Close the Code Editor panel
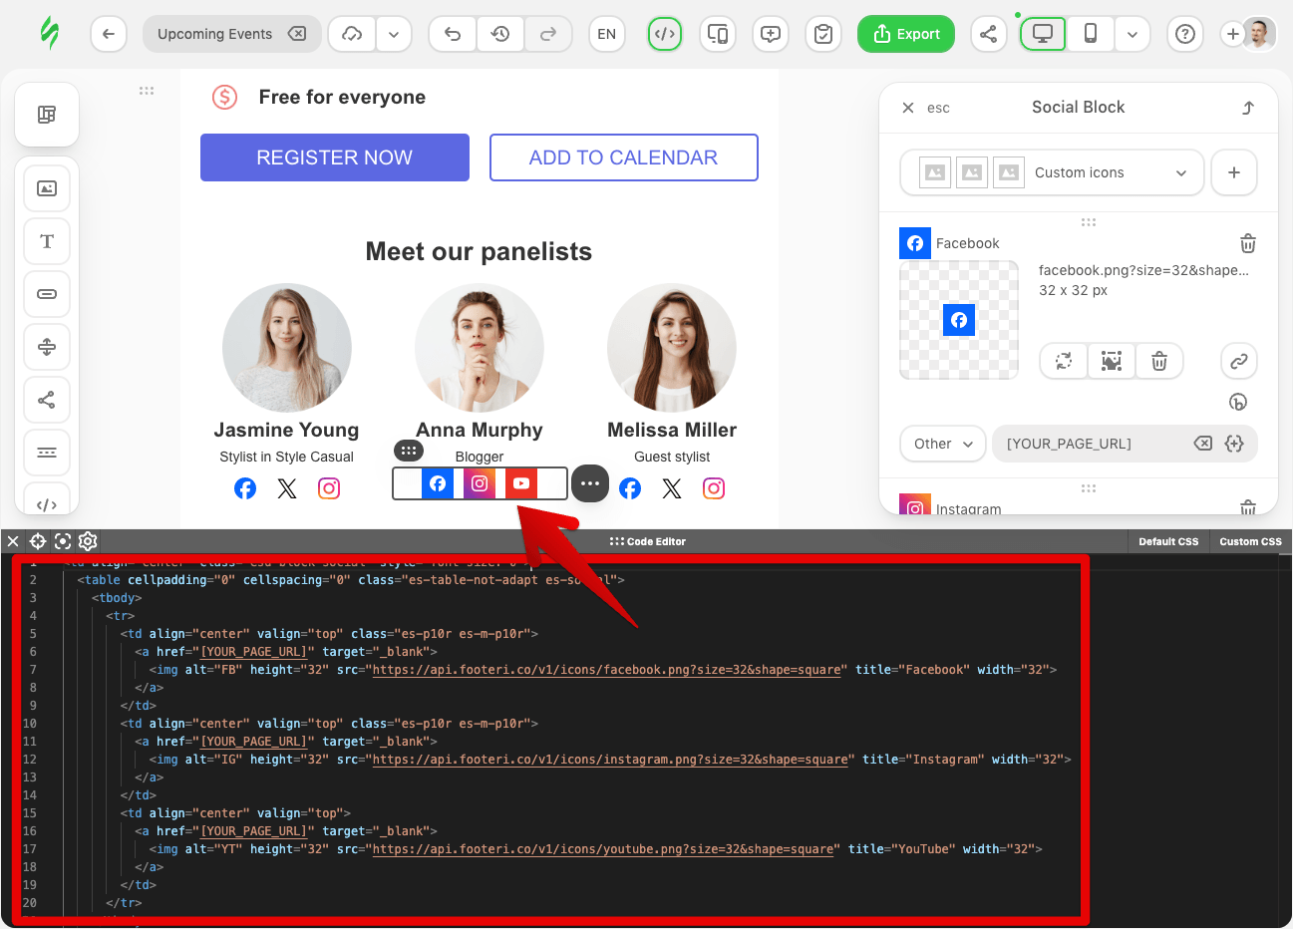1293x929 pixels. pyautogui.click(x=13, y=541)
